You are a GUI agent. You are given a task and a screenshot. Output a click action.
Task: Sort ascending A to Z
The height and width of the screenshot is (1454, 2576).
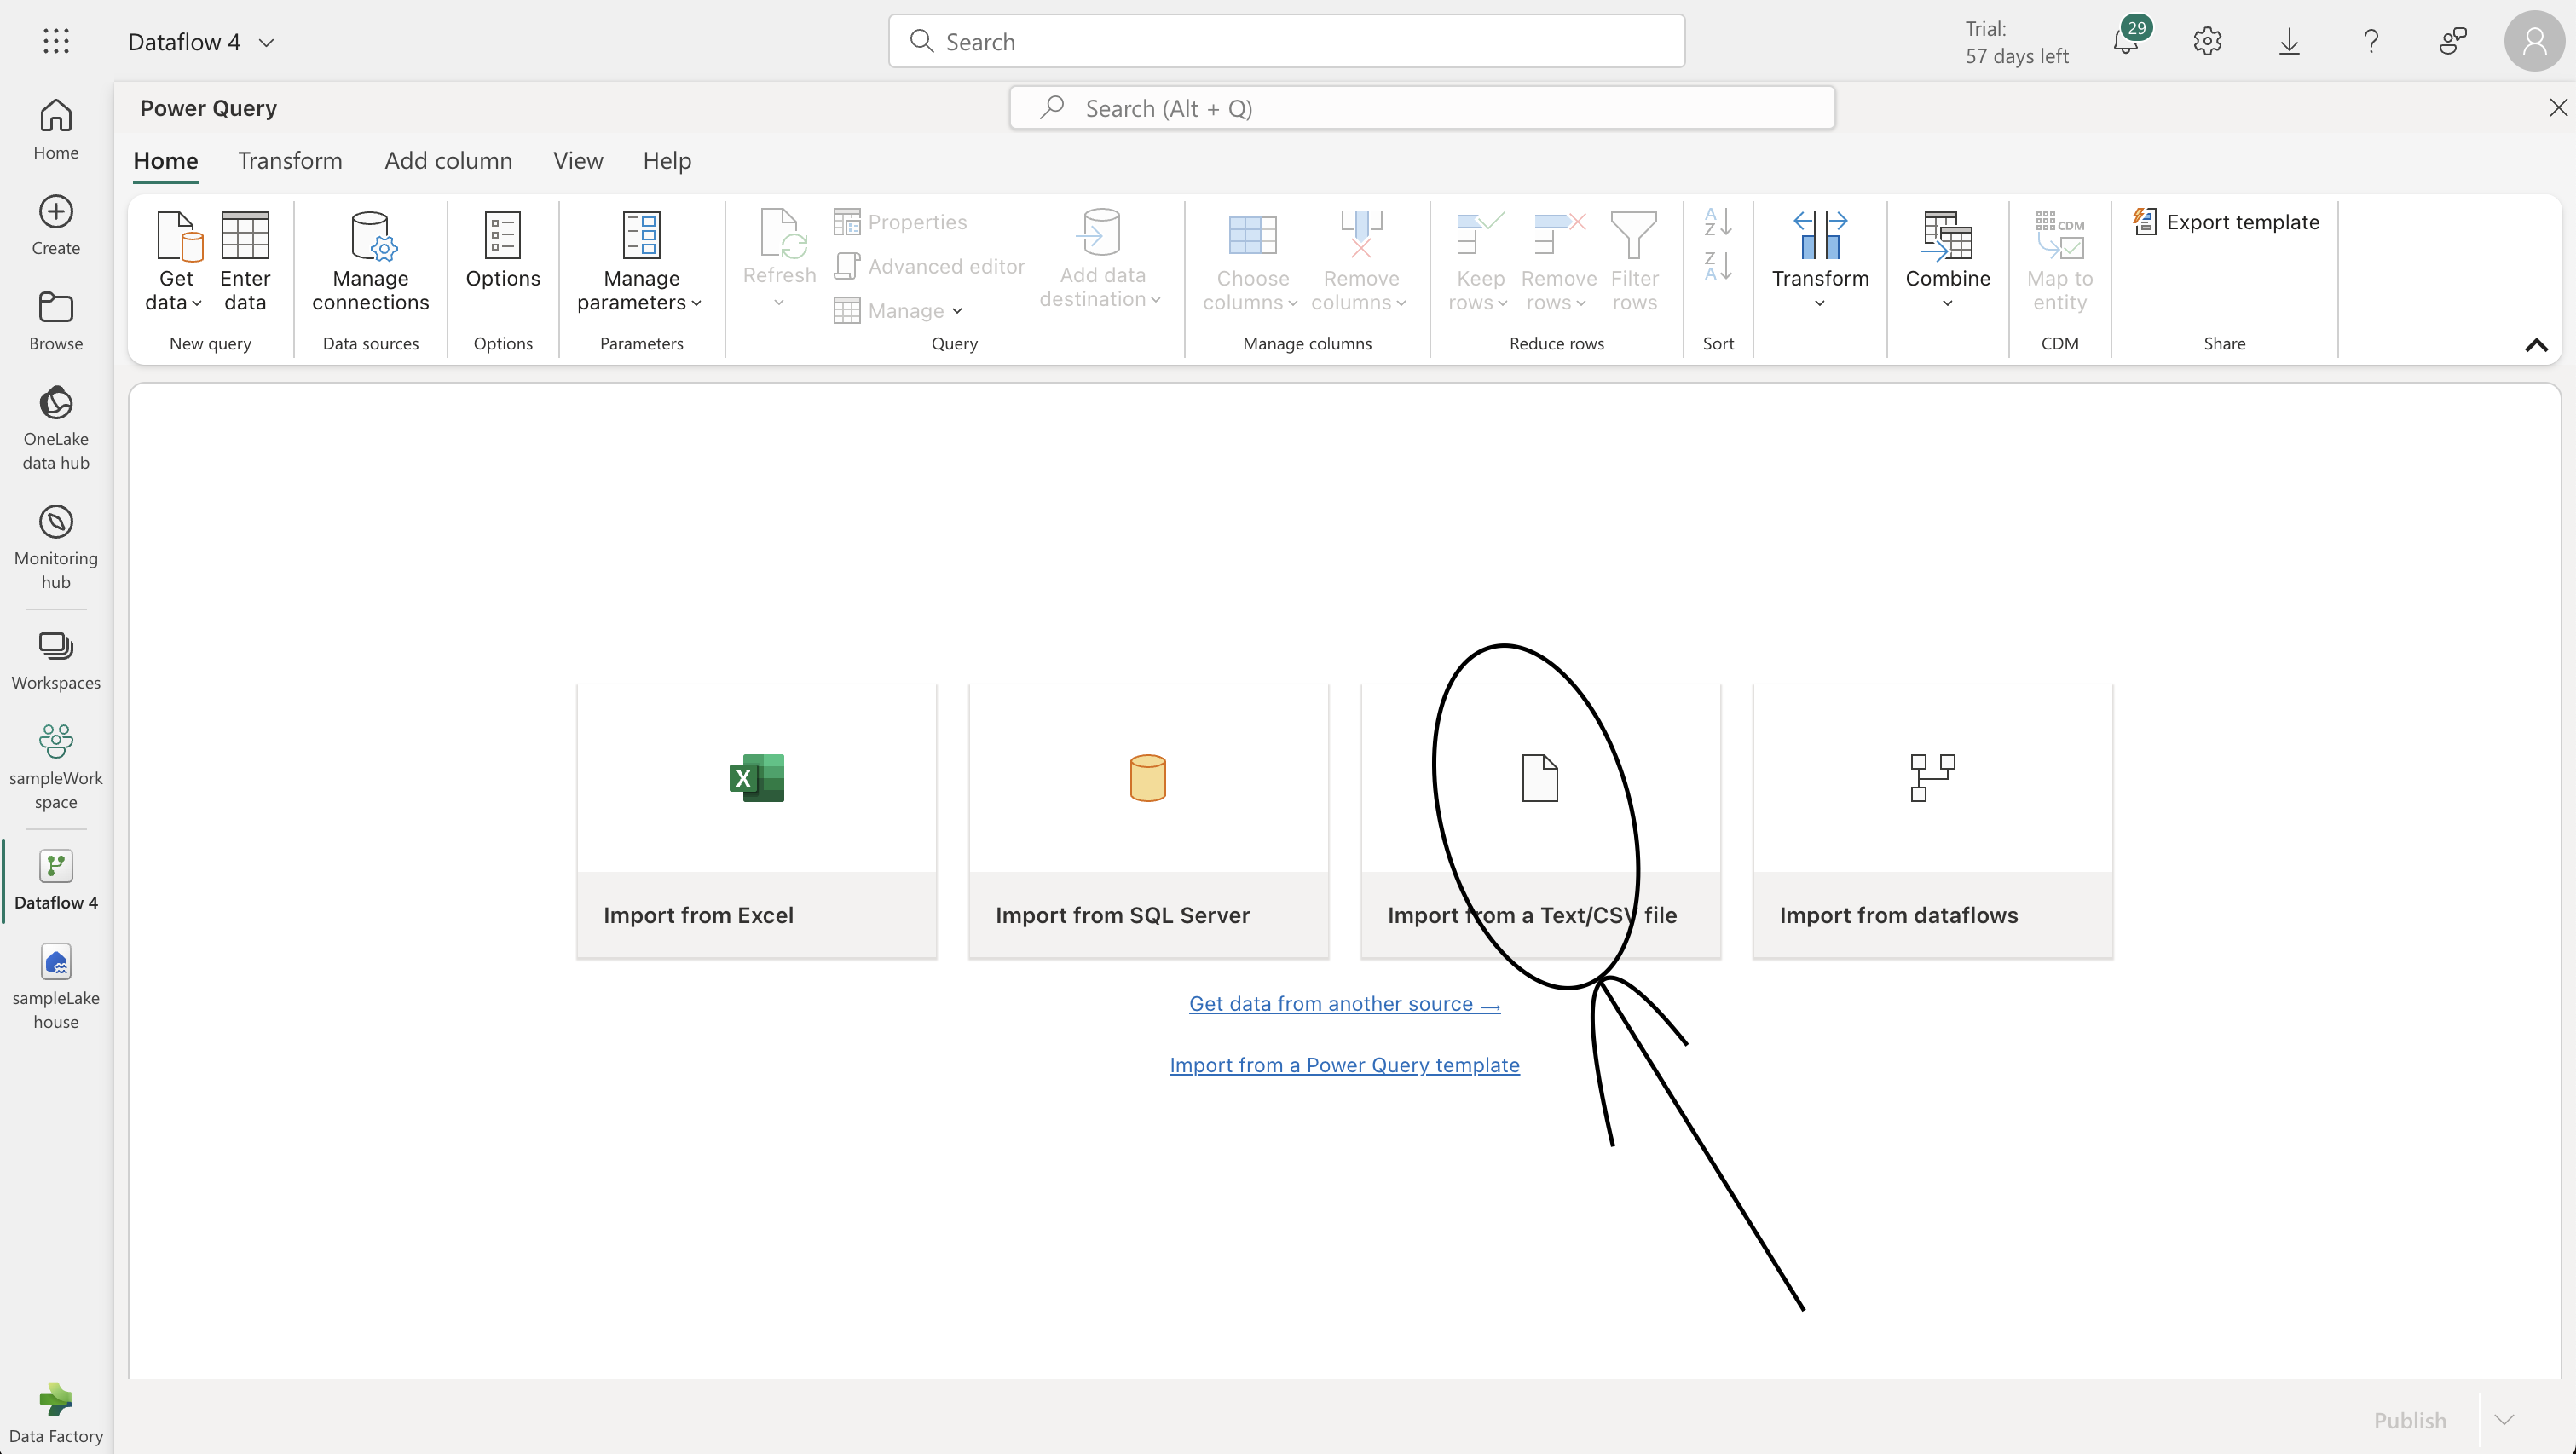pyautogui.click(x=1718, y=222)
